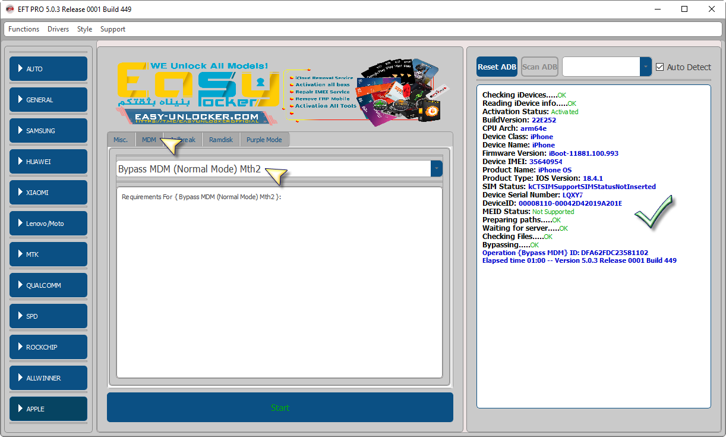Click the MEID Status Not Supported text
Viewport: 726px width, 437px height.
(553, 212)
